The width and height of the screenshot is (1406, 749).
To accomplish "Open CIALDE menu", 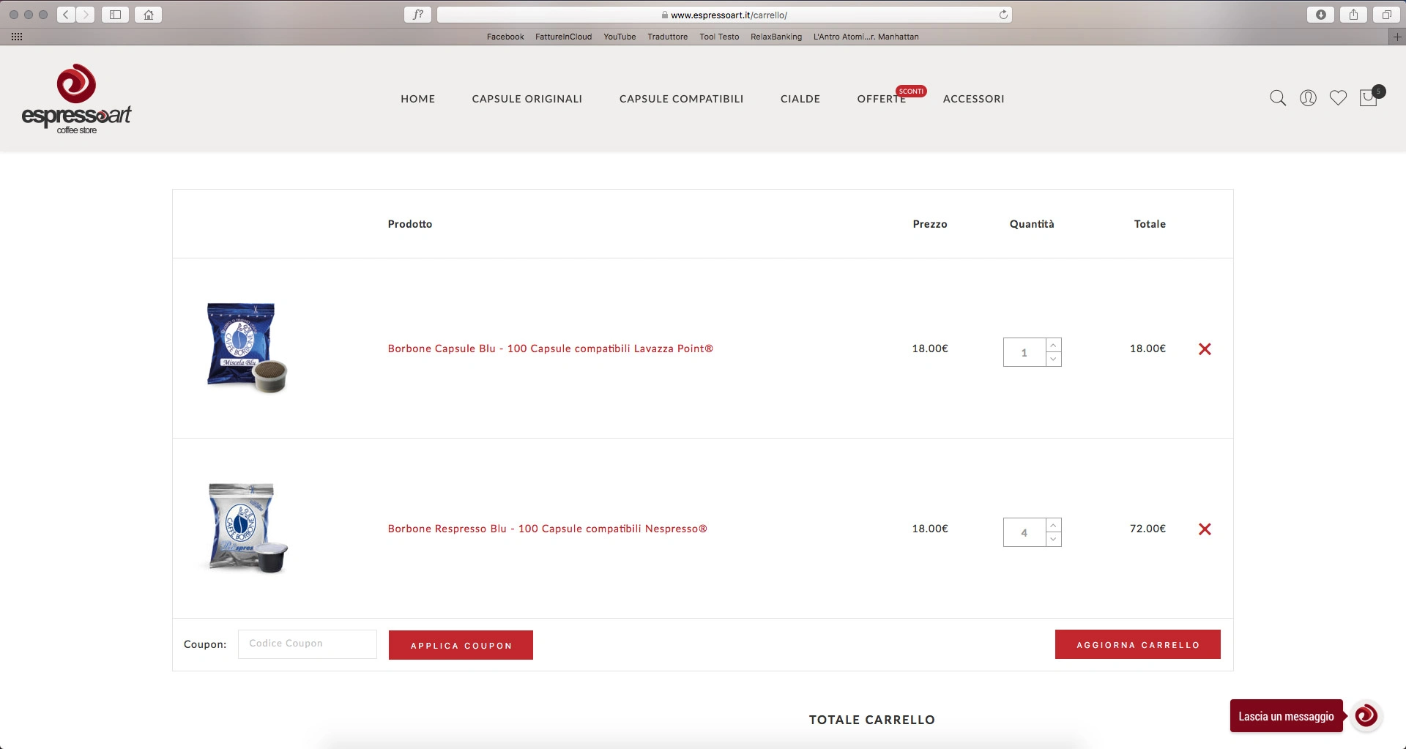I will coord(800,99).
